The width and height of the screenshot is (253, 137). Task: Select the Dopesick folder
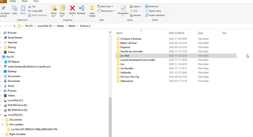pyautogui.click(x=125, y=47)
